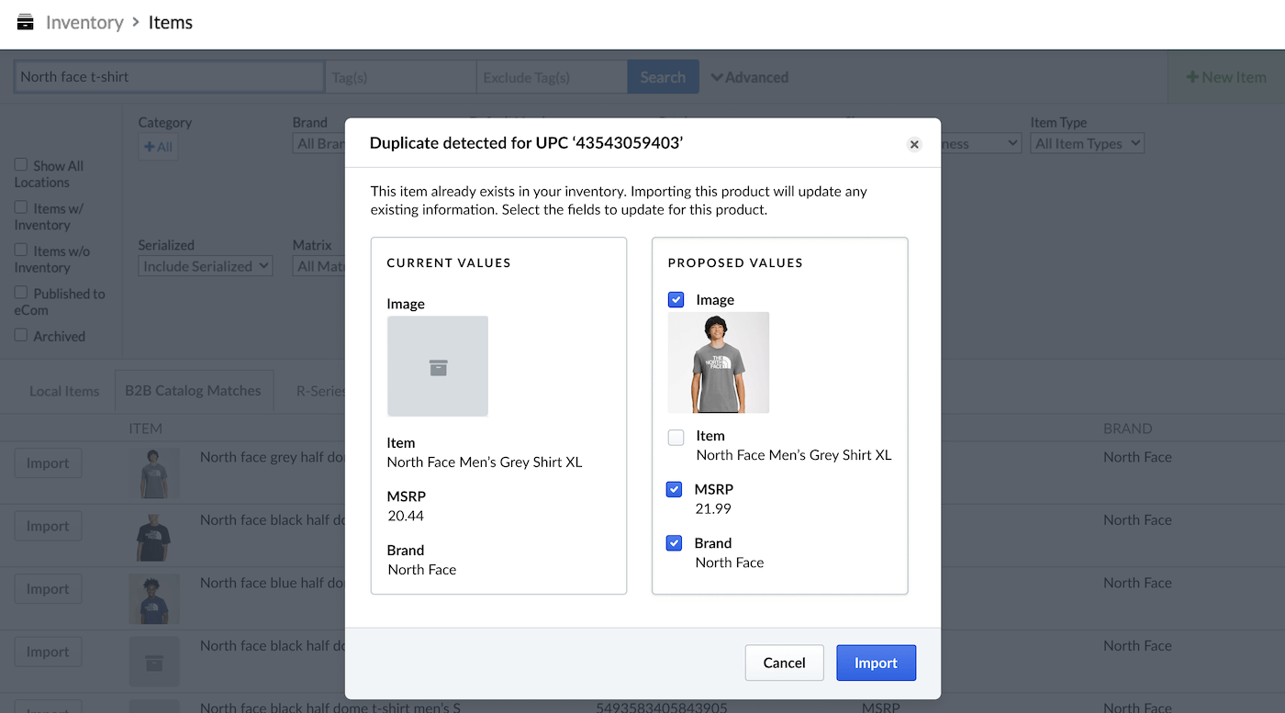The width and height of the screenshot is (1285, 713).
Task: Click grey shirt thumbnail in results list
Action: point(154,473)
